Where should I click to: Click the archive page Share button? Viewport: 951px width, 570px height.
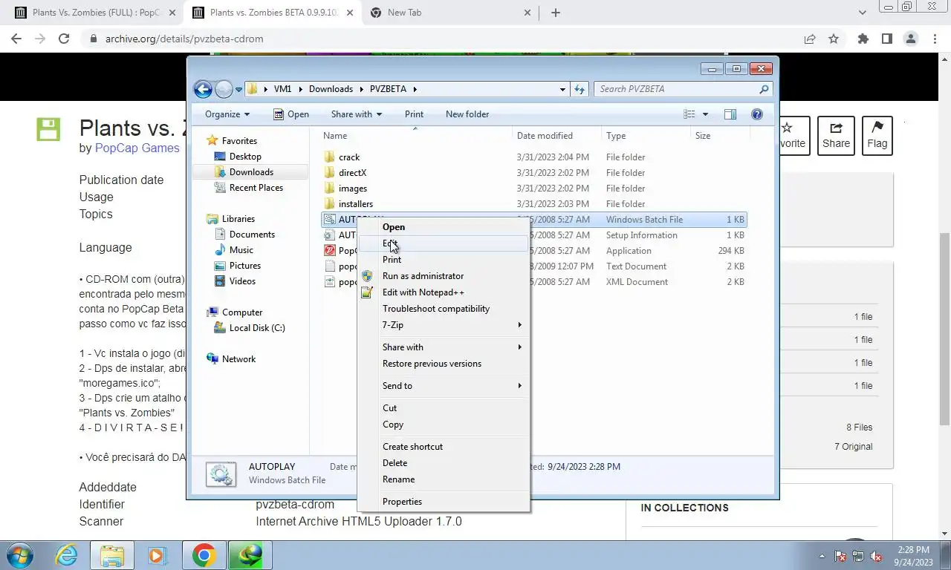[x=836, y=136]
